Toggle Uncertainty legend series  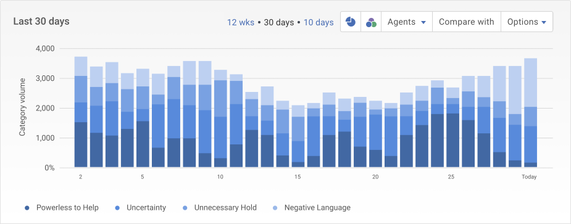(140, 208)
